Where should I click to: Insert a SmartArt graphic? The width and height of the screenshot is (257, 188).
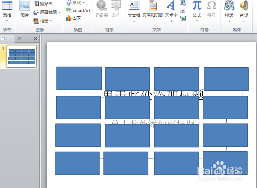coord(78,10)
